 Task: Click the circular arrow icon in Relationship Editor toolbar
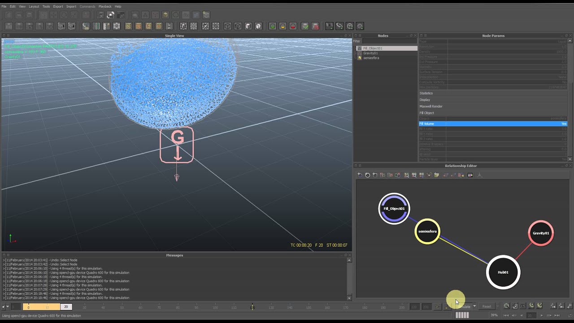367,175
